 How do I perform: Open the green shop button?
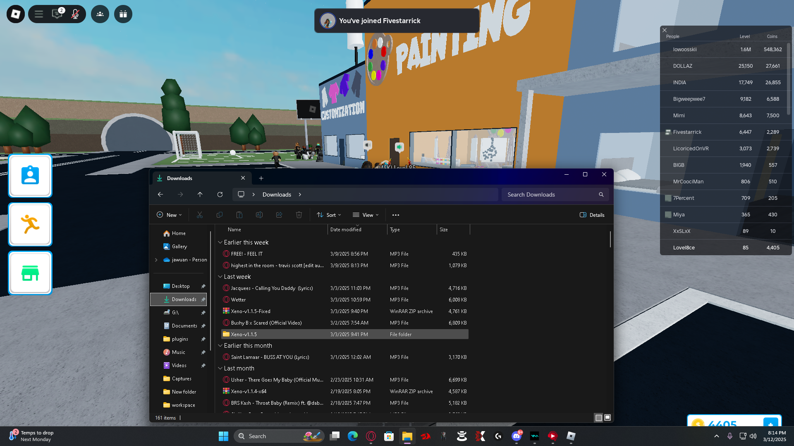click(x=30, y=273)
